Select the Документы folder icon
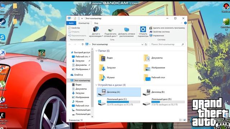230x129 pixels. (x=147, y=58)
